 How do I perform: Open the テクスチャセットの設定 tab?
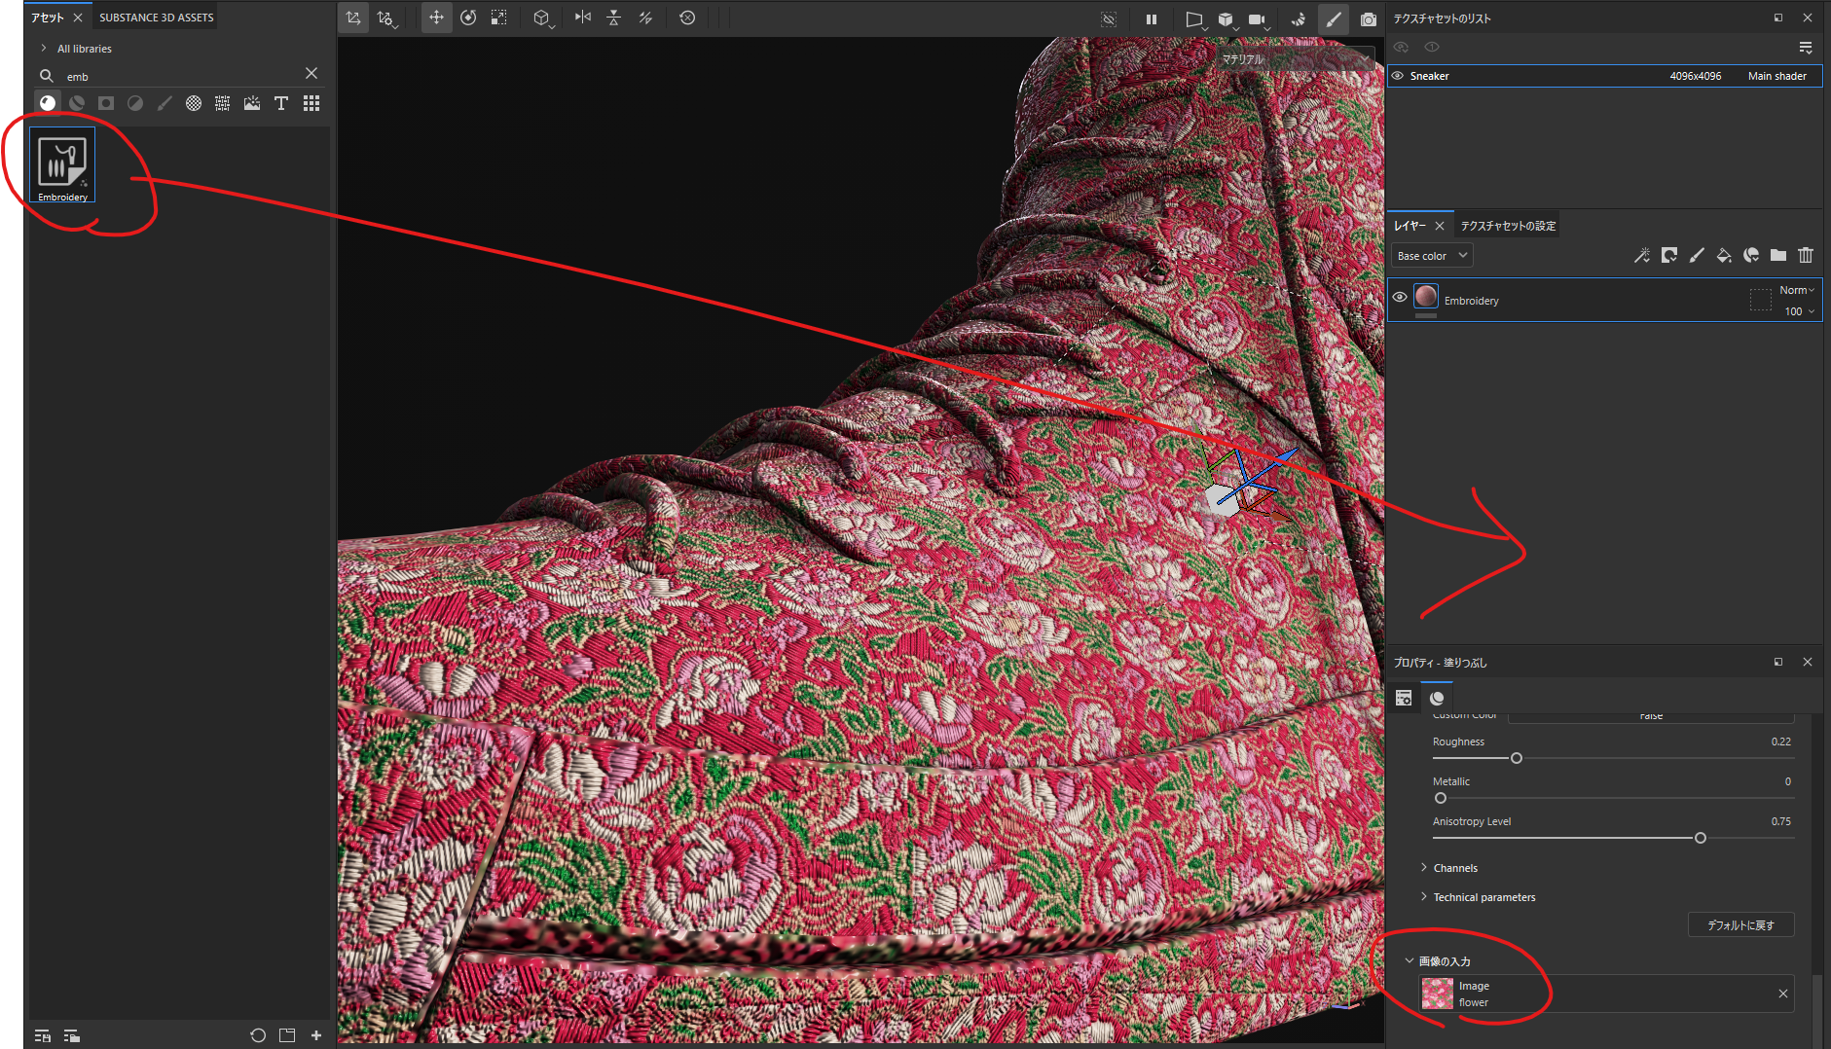tap(1508, 226)
